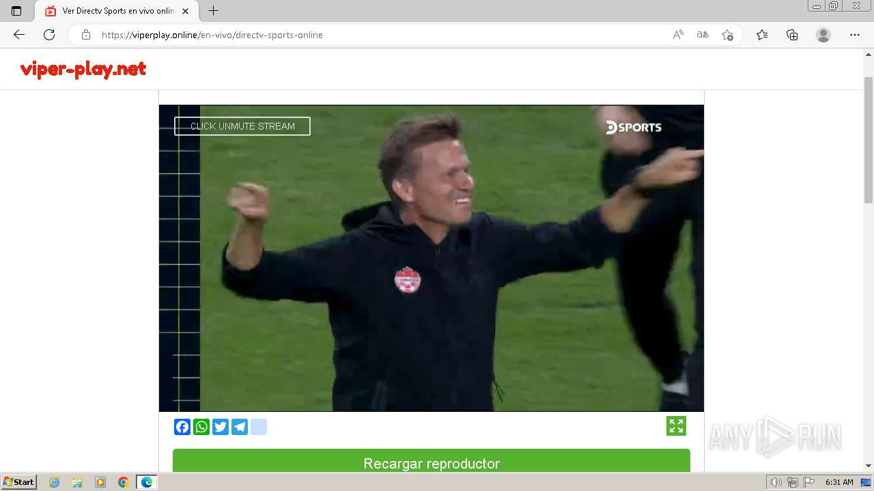This screenshot has width=874, height=491.
Task: Share on Twitter
Action: click(221, 427)
